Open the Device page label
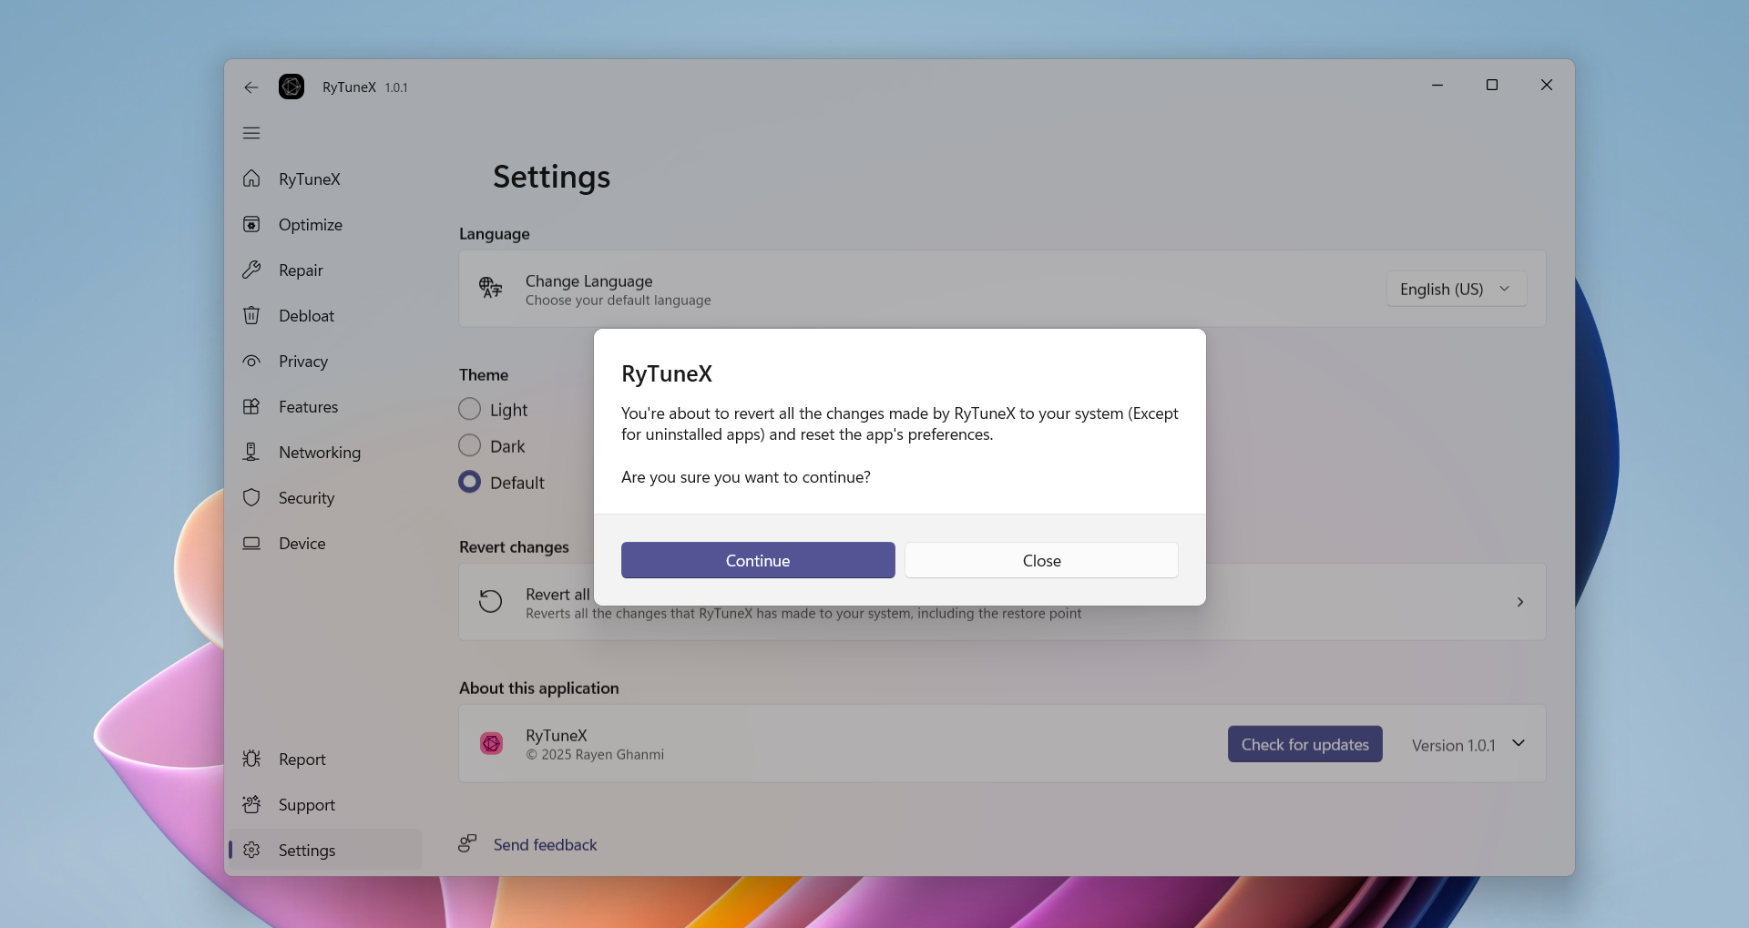Image resolution: width=1749 pixels, height=928 pixels. (302, 544)
